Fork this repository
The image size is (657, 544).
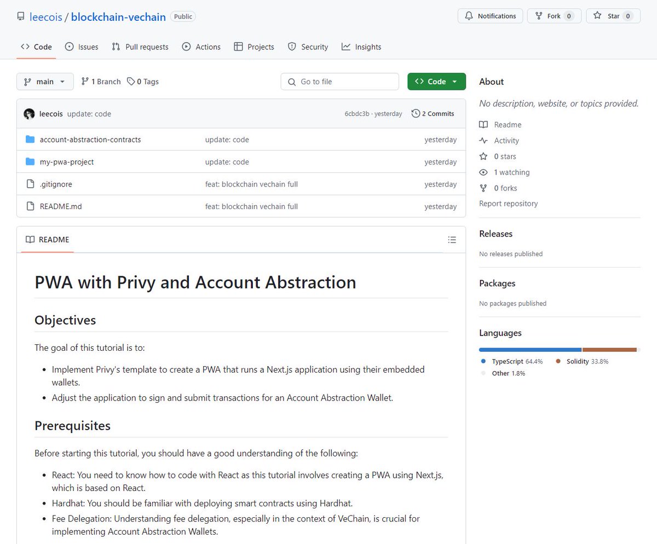(x=554, y=16)
